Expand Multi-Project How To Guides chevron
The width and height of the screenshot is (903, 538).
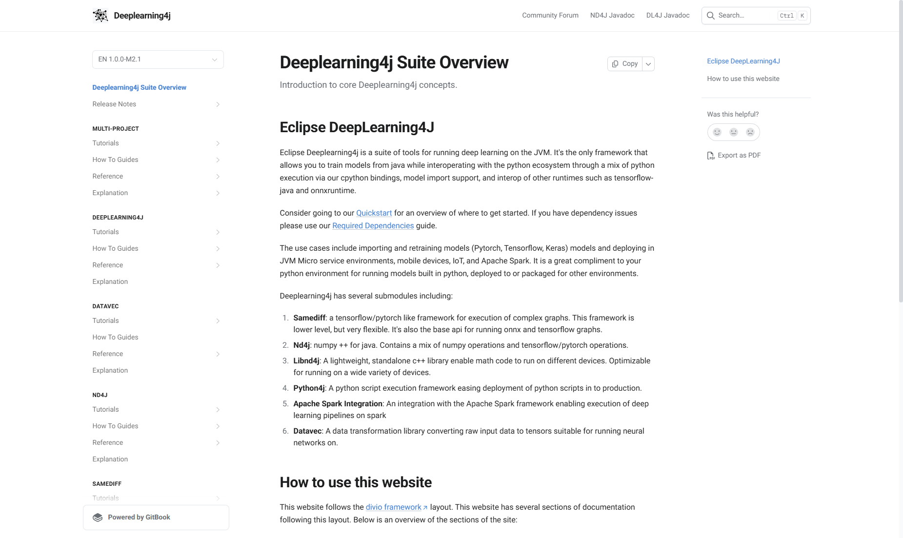point(218,160)
